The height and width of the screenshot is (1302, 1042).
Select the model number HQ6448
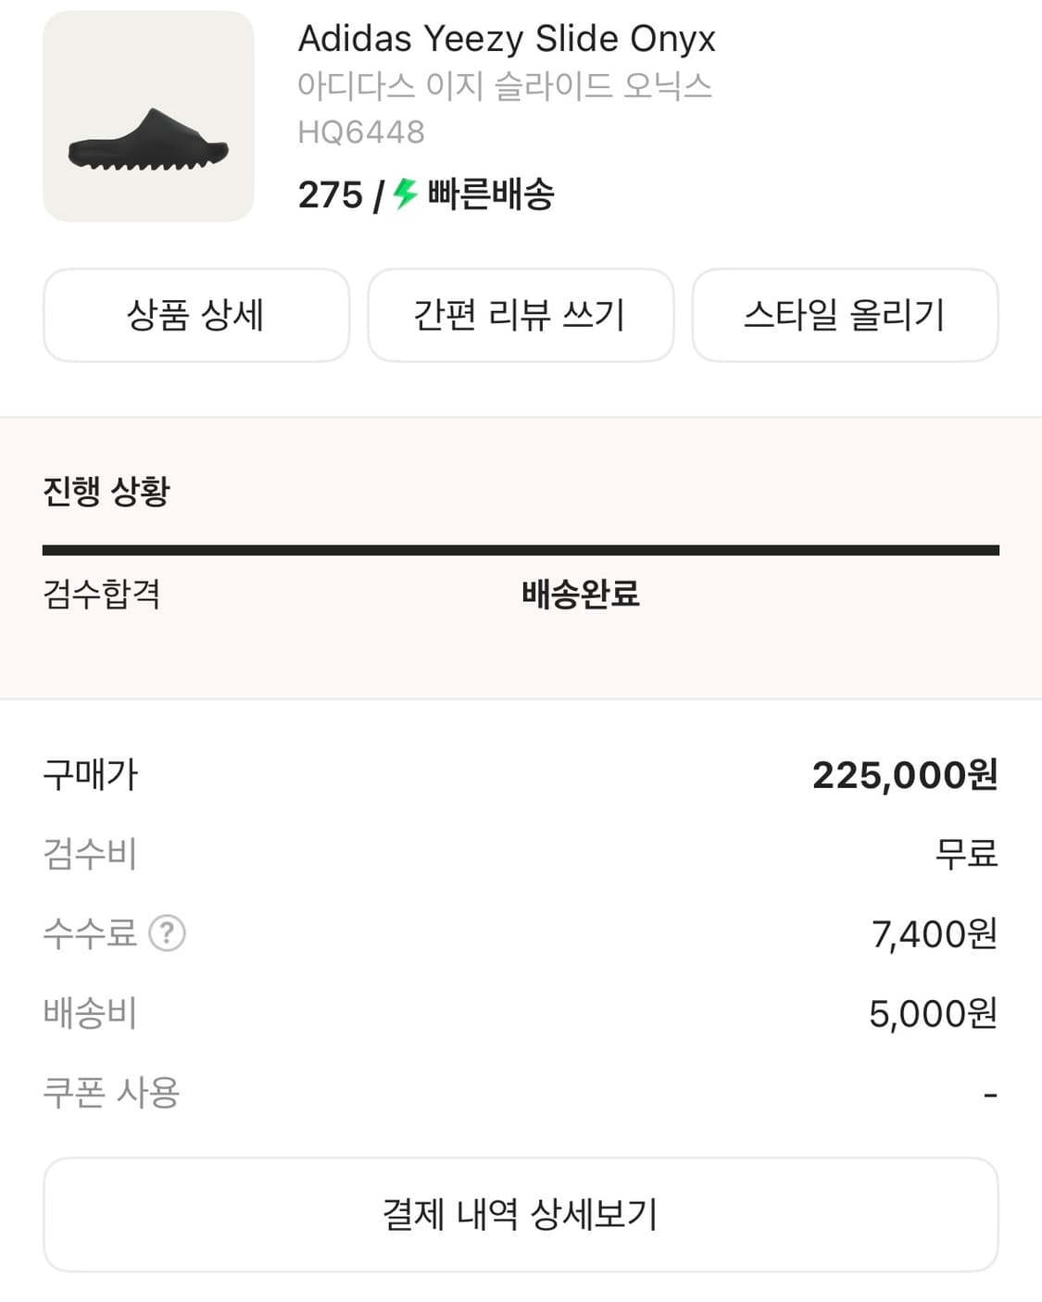pos(361,132)
